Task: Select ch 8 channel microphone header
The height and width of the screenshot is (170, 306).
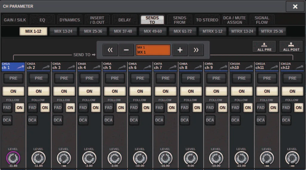Action: point(191,67)
